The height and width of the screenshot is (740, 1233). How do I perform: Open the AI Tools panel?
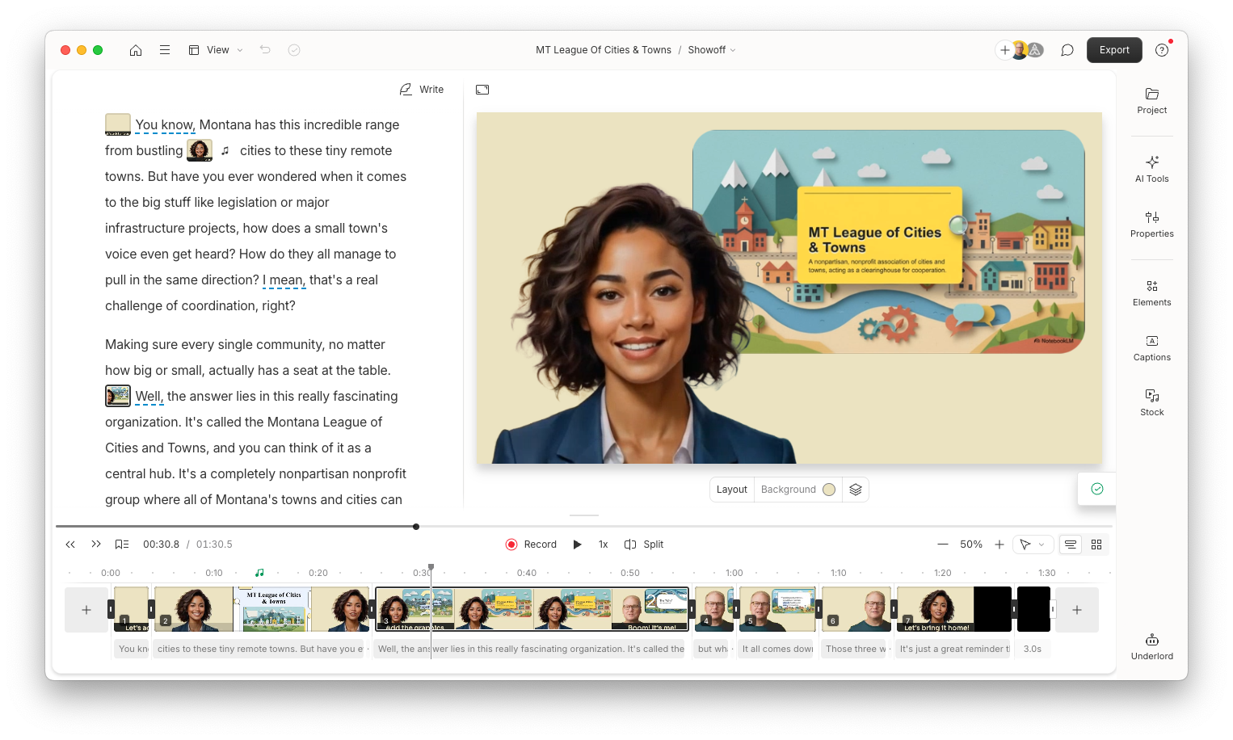tap(1151, 169)
